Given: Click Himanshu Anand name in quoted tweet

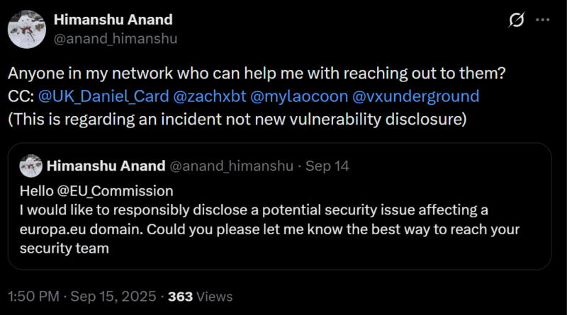Looking at the screenshot, I should coord(106,167).
